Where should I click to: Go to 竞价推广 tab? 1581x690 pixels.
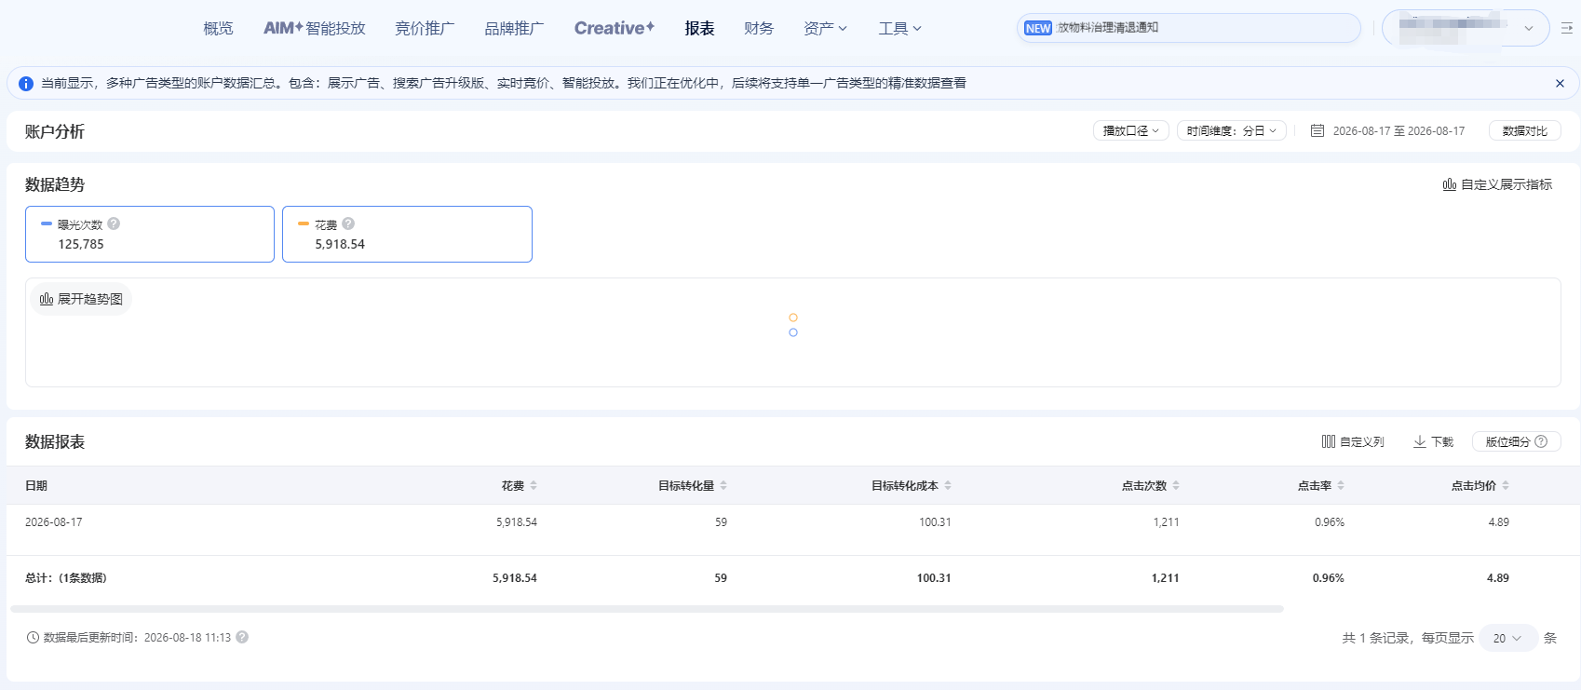pos(425,29)
